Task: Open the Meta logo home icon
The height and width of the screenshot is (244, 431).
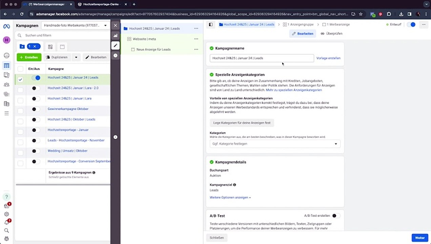Action: tap(6, 27)
